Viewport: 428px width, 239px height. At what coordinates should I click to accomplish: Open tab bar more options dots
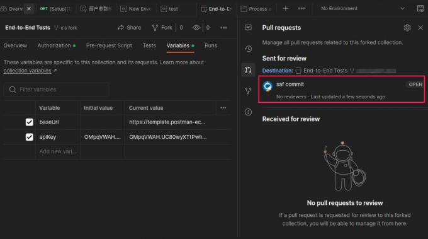(x=301, y=8)
